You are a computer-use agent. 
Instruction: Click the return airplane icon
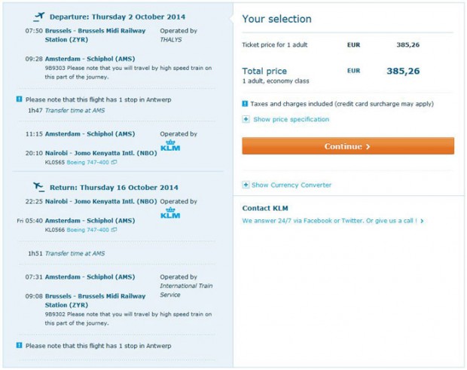pyautogui.click(x=39, y=186)
